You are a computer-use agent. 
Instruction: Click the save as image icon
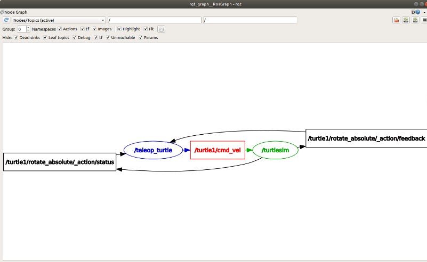tap(424, 20)
